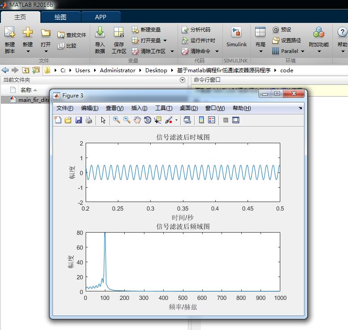The height and width of the screenshot is (330, 348).
Task: Open the Figure 3 编辑(E) menu
Action: 90,108
